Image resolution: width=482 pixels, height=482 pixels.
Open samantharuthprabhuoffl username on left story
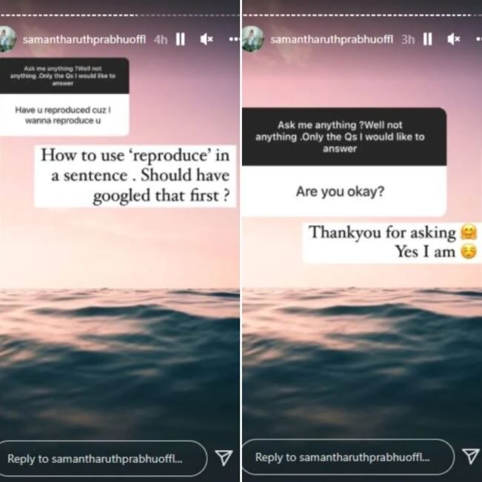[x=84, y=40]
